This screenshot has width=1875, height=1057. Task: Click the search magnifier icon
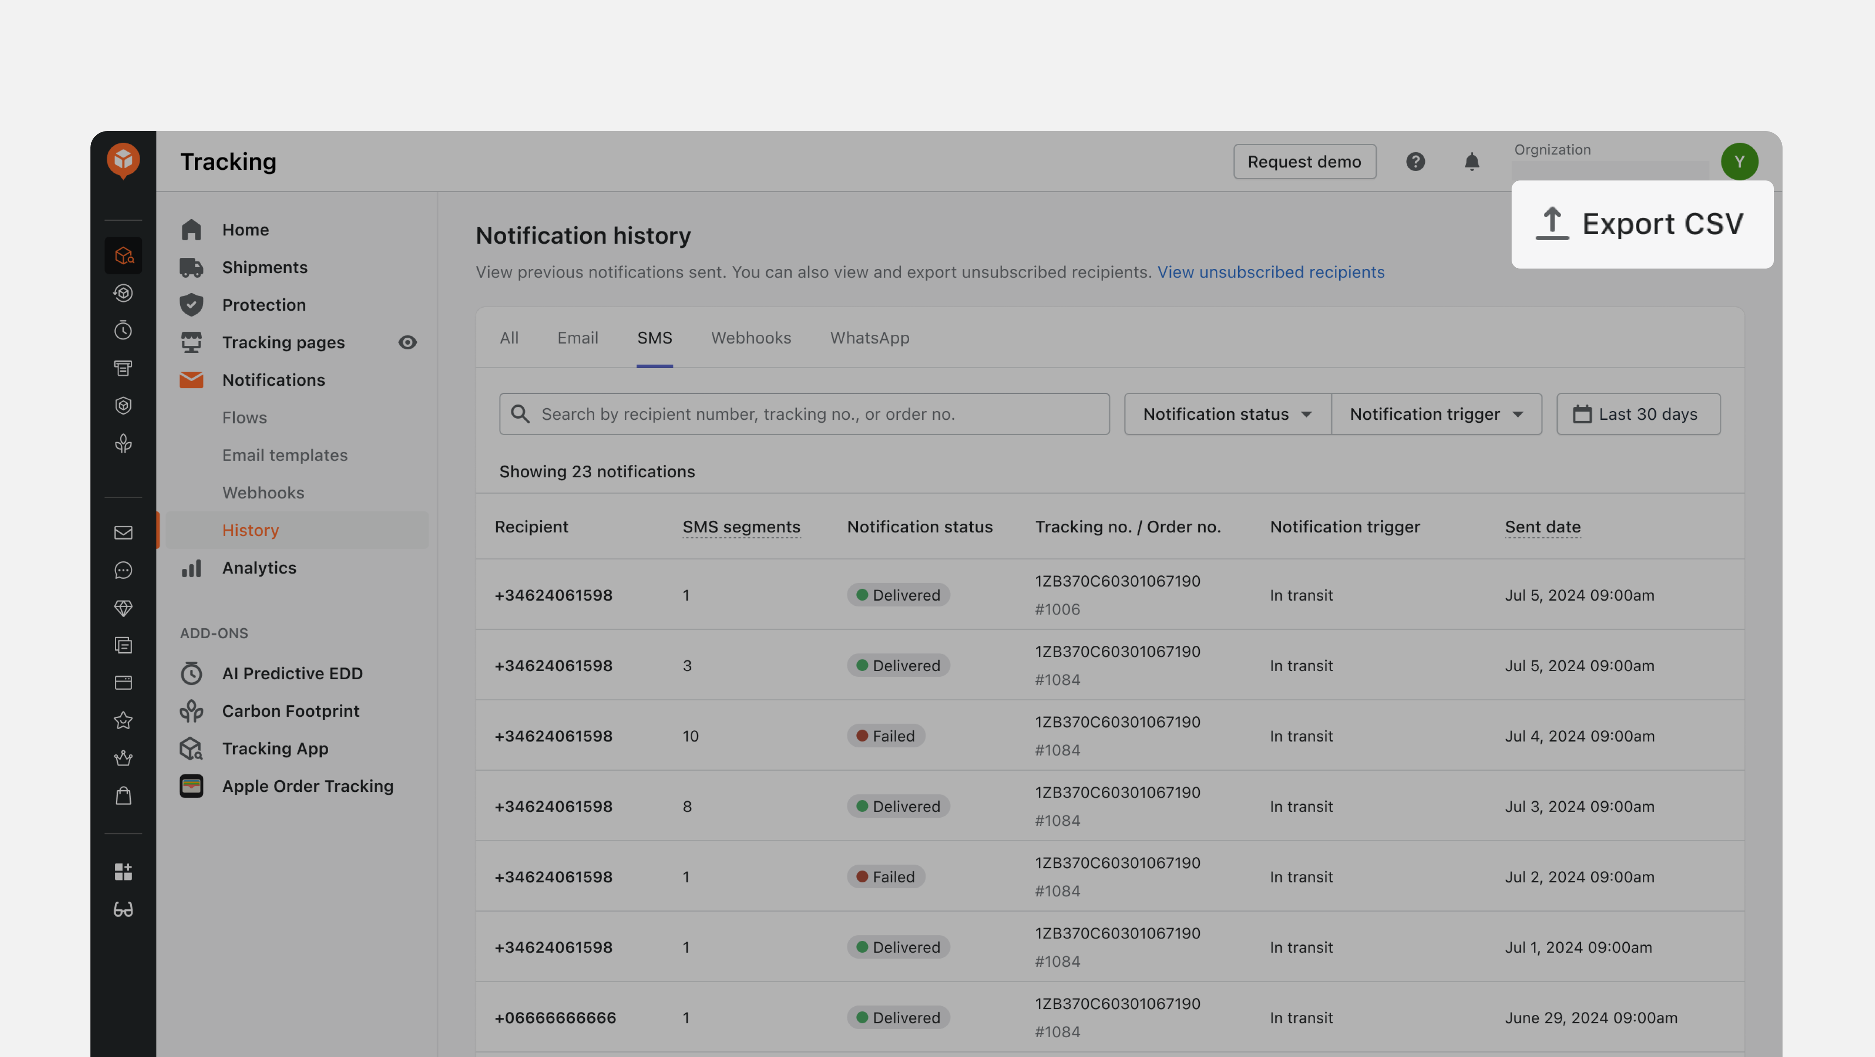[519, 414]
